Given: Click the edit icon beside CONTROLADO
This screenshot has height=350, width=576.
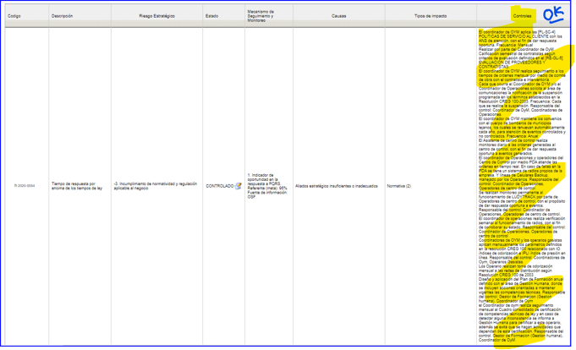Looking at the screenshot, I should (x=238, y=186).
